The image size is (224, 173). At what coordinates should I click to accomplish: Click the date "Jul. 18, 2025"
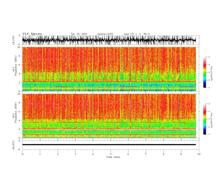(79, 34)
